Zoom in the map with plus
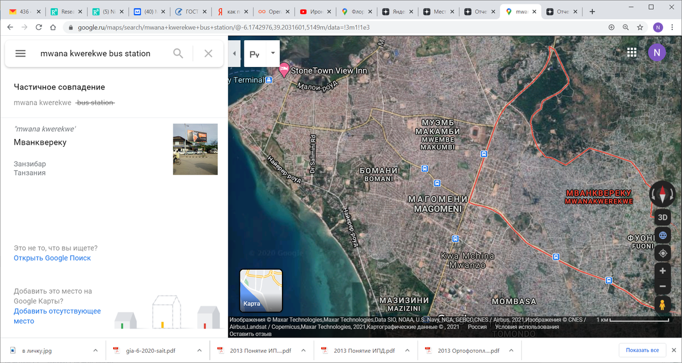 click(662, 271)
